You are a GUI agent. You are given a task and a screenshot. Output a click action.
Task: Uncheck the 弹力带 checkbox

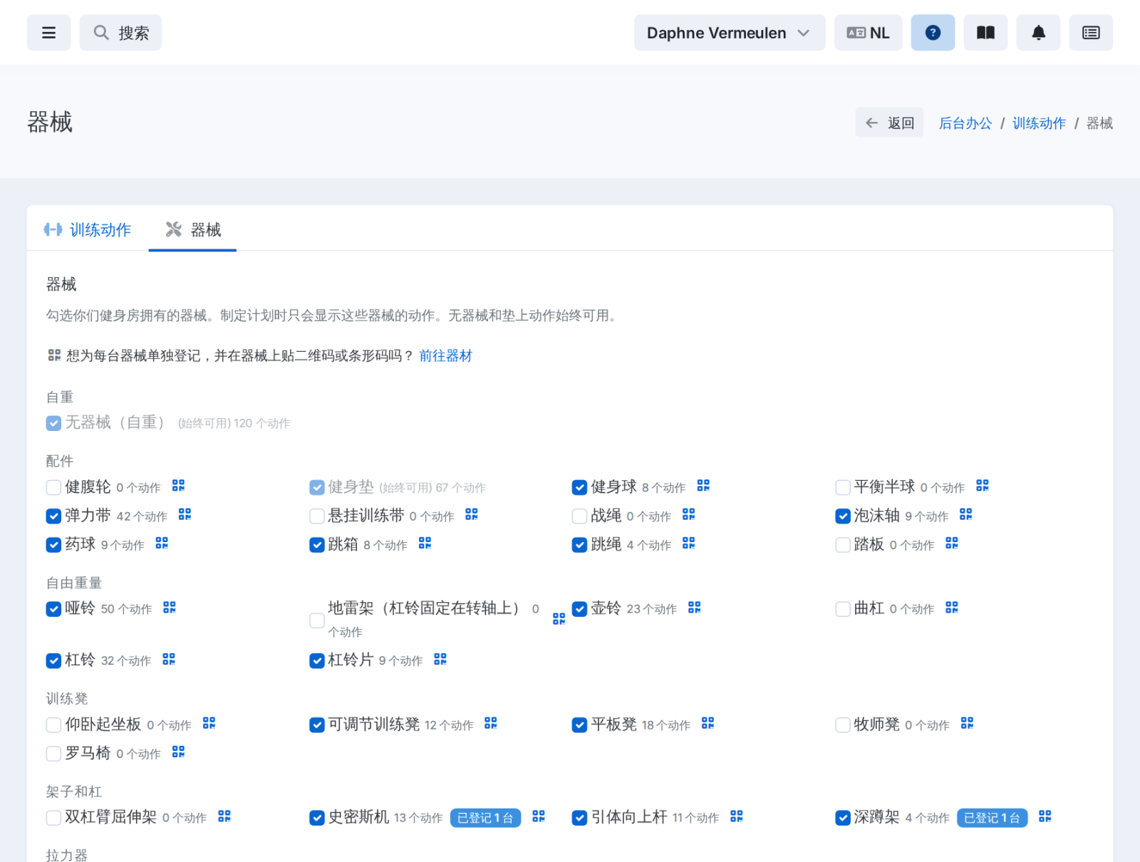[53, 516]
